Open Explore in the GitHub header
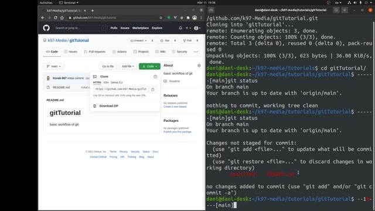 (x=157, y=28)
